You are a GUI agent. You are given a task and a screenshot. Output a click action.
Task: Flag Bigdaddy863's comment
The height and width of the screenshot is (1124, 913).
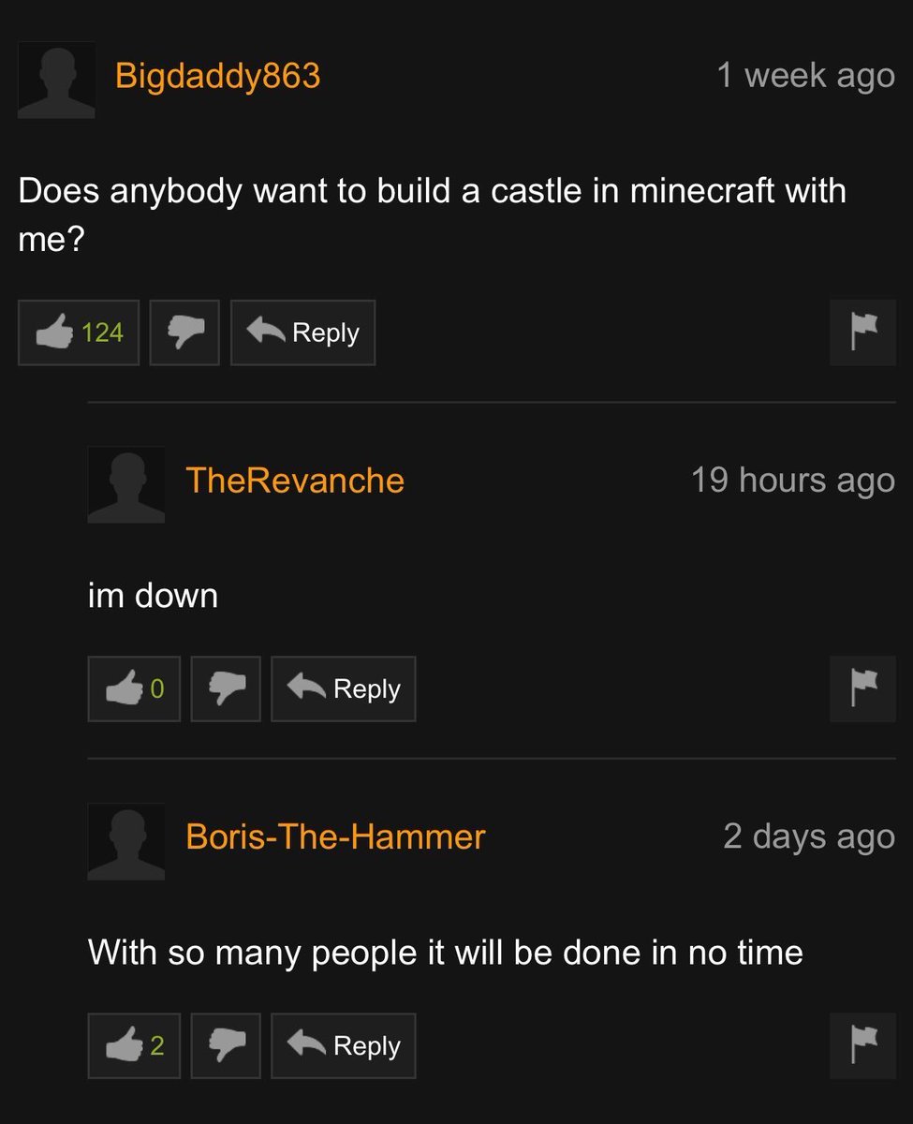tap(863, 333)
